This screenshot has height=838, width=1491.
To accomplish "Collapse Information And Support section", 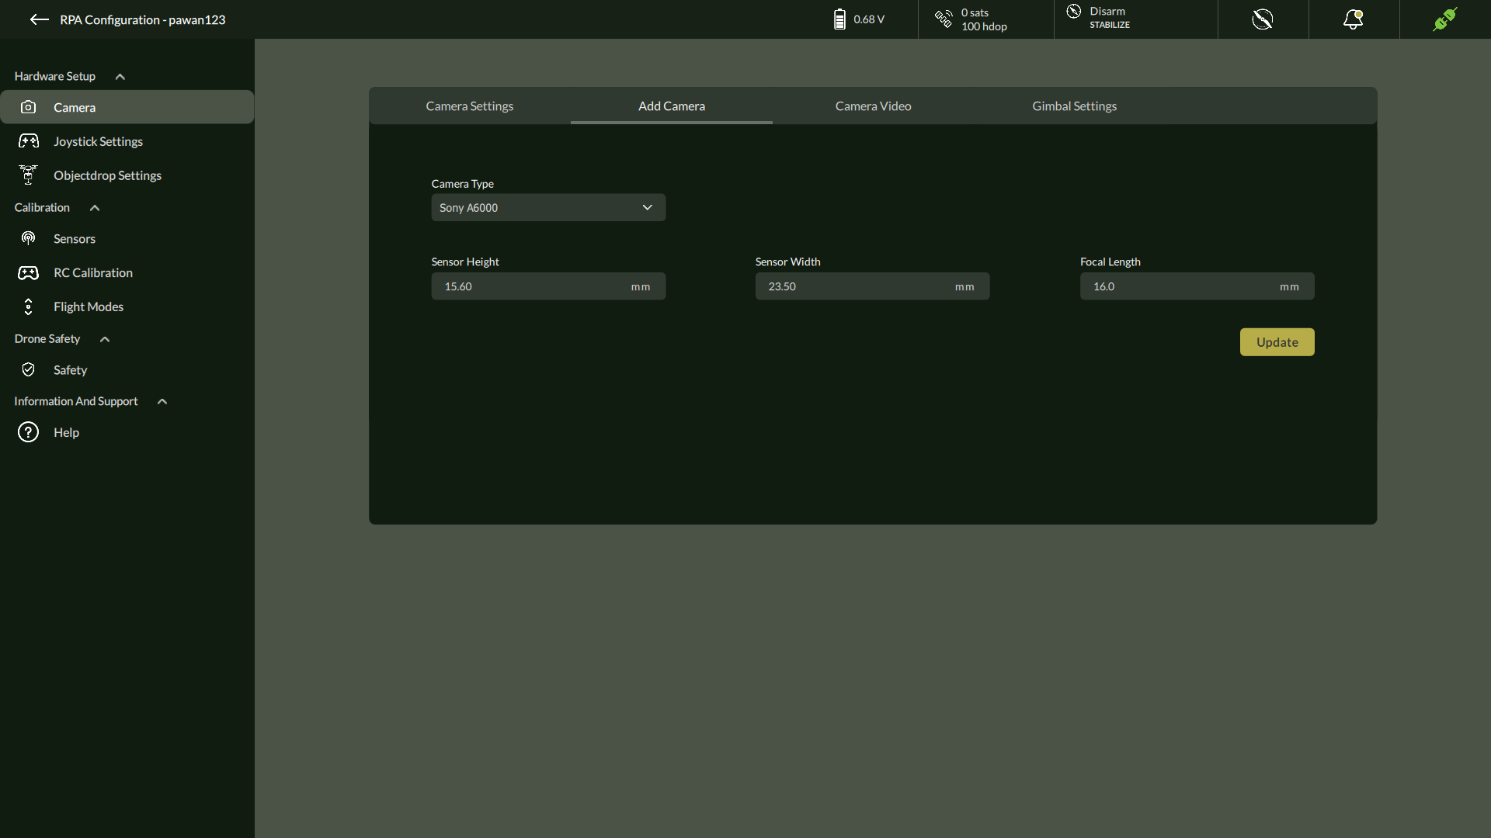I will [x=162, y=401].
